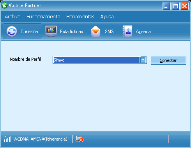Minimize the Mobile Partner window
Viewport: 191px width, 148px height.
point(166,6)
